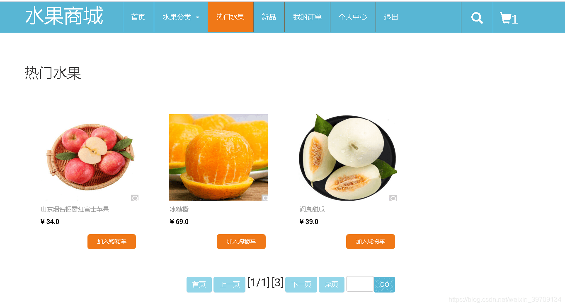Add 冰糖橙 to shopping cart
The width and height of the screenshot is (565, 307).
tap(241, 242)
